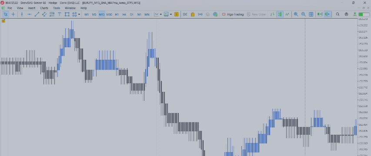Open the Tools menu
371x156 pixels.
(57, 8)
